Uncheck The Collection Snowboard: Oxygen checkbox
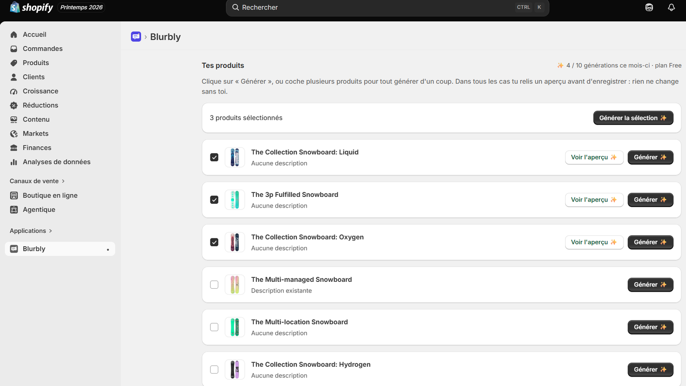686x386 pixels. click(214, 242)
